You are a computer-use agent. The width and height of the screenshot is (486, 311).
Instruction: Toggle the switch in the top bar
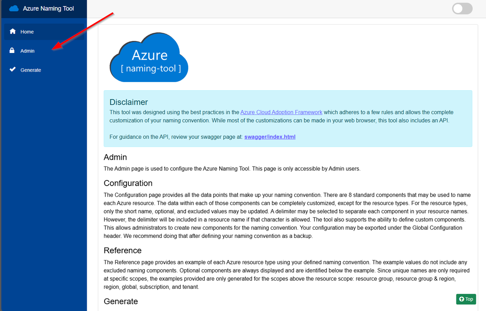click(463, 8)
